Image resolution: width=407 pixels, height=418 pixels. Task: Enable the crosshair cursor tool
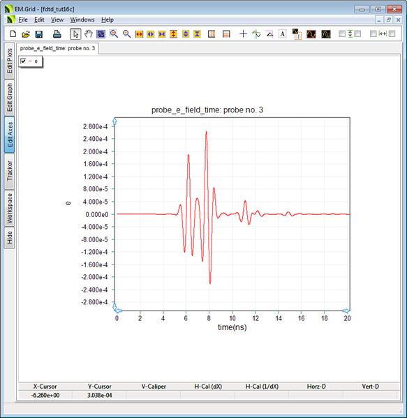pos(243,34)
